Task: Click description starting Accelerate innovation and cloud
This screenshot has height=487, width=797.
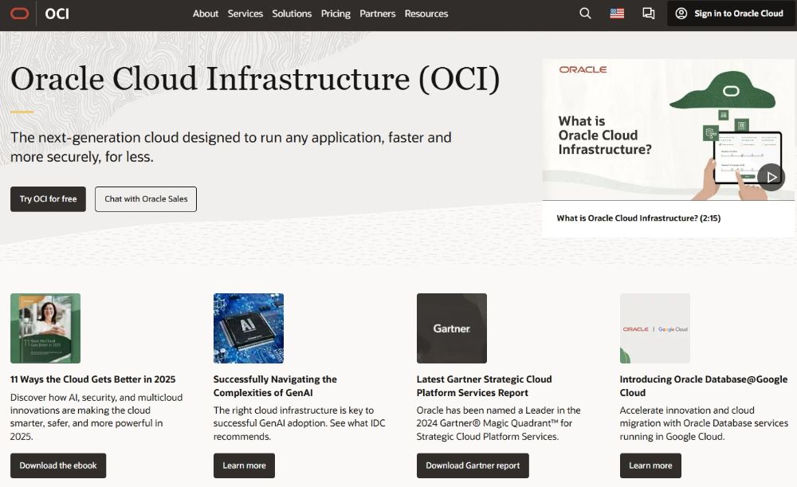Action: point(704,423)
